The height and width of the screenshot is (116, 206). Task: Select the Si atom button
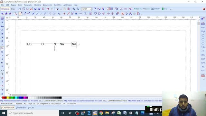click(2, 52)
